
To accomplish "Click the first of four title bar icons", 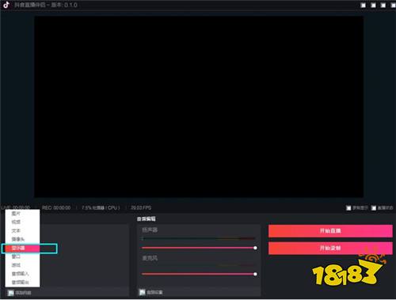I will 364,6.
